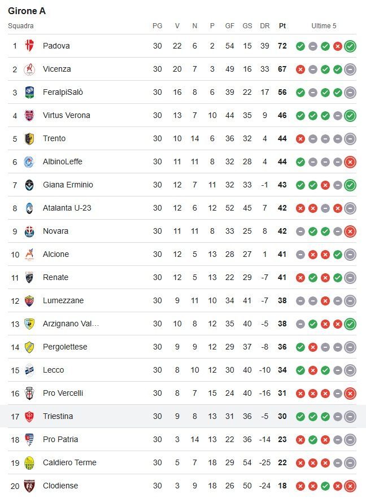366x498 pixels.
Task: Click Padova's most recent win indicator
Action: [350, 46]
